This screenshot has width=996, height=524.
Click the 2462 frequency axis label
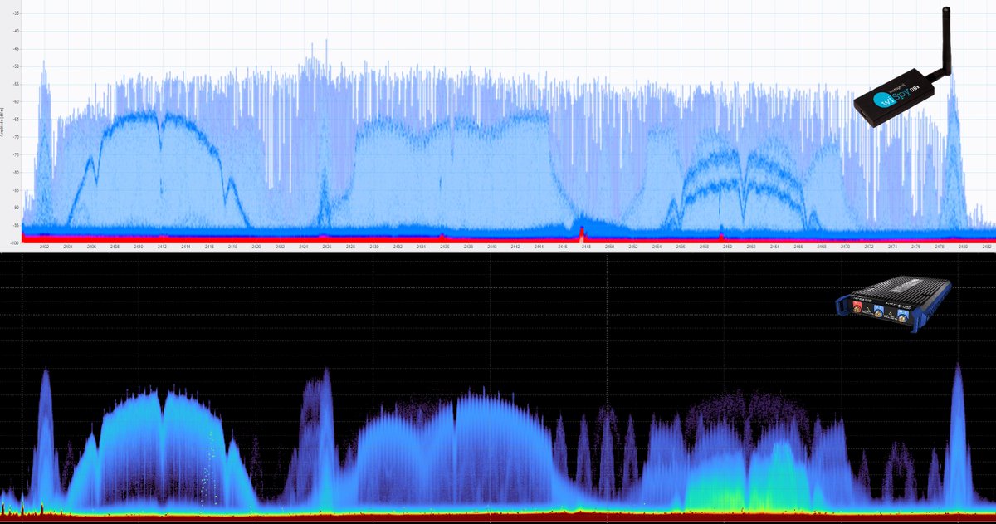pos(751,247)
